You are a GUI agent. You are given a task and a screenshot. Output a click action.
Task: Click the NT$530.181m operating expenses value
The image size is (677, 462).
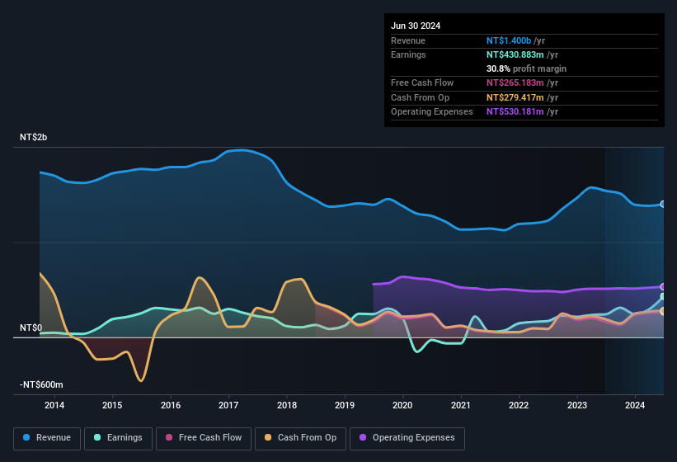pyautogui.click(x=515, y=112)
